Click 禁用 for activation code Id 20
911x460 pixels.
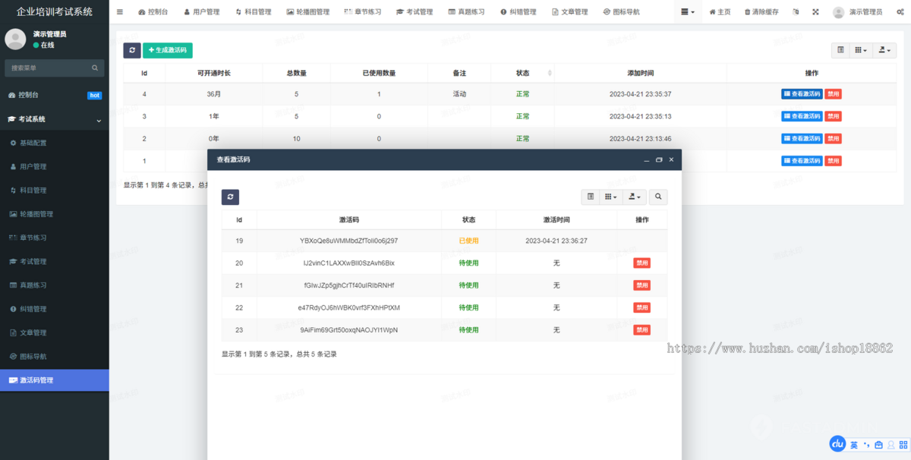[x=642, y=263]
